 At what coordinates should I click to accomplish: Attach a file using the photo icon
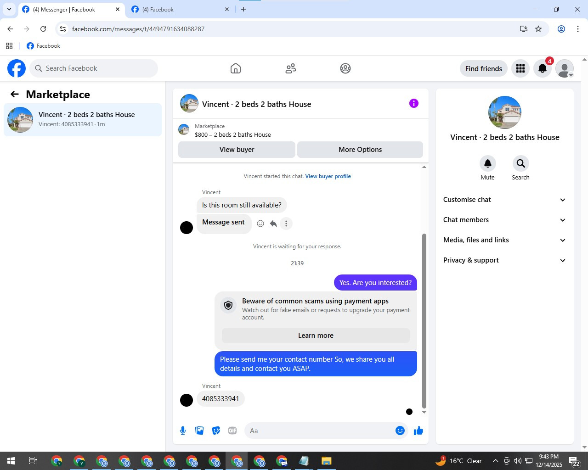199,431
